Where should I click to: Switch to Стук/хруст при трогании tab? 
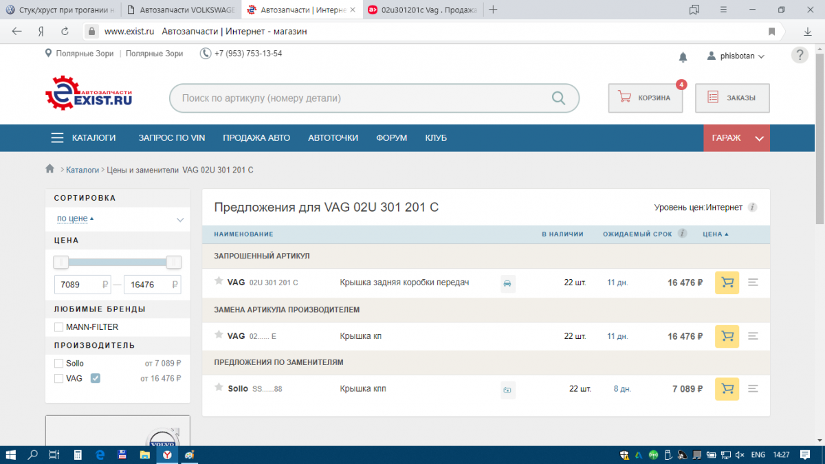coord(60,10)
